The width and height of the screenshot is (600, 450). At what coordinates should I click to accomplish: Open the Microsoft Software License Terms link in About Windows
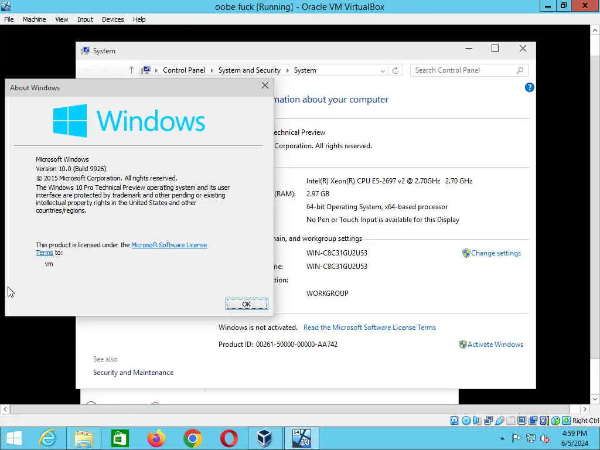tap(169, 245)
